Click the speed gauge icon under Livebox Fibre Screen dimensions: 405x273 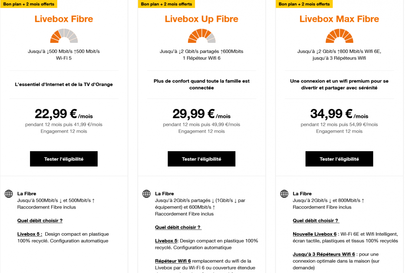pos(64,35)
